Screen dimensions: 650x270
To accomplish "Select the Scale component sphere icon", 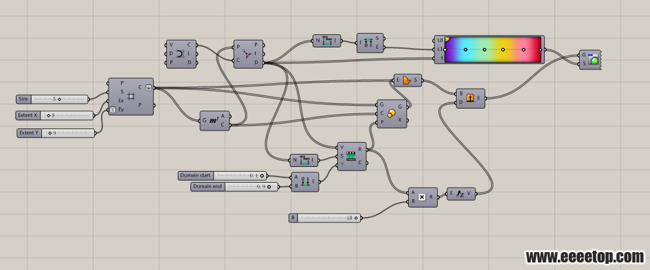I will point(391,113).
